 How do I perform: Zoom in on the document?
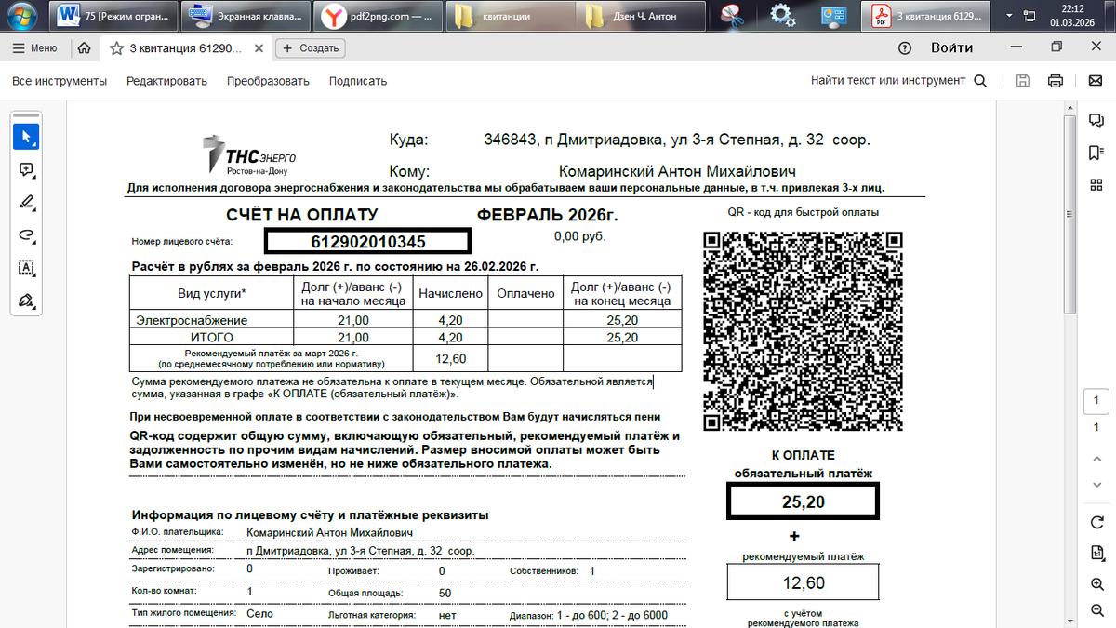1096,584
